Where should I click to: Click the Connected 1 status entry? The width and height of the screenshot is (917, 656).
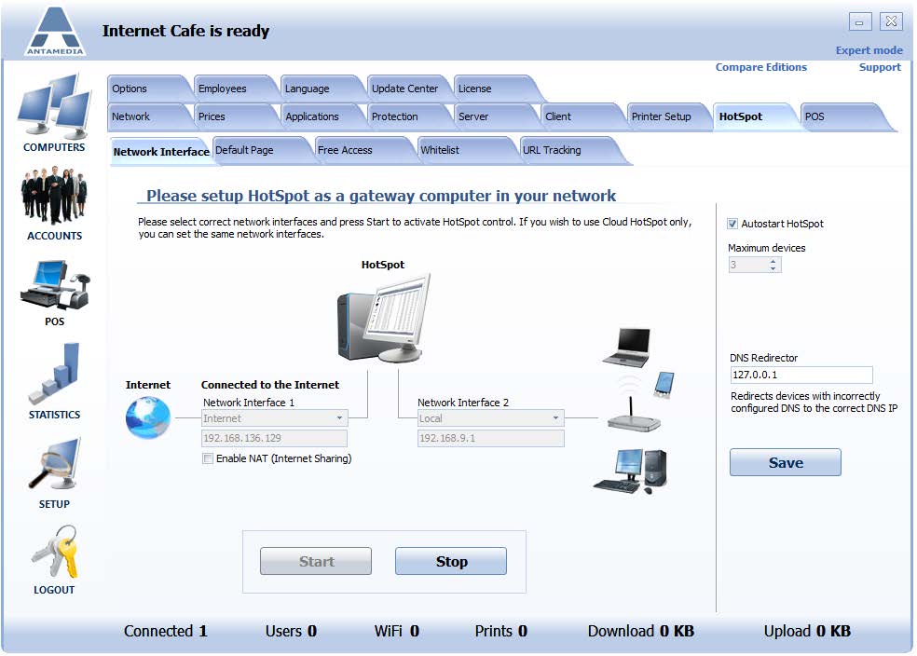166,631
